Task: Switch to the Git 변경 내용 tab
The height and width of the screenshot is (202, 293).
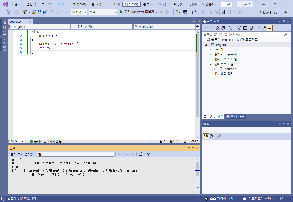Action: click(x=235, y=116)
